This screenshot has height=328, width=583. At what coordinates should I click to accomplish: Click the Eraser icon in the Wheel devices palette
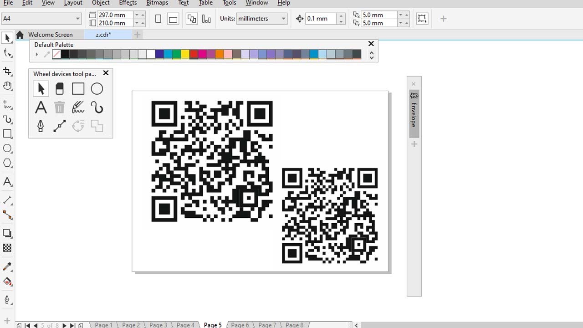tap(60, 88)
